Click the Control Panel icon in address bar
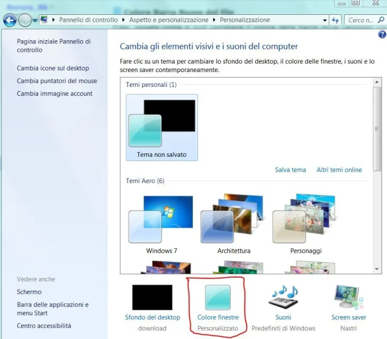 point(44,20)
